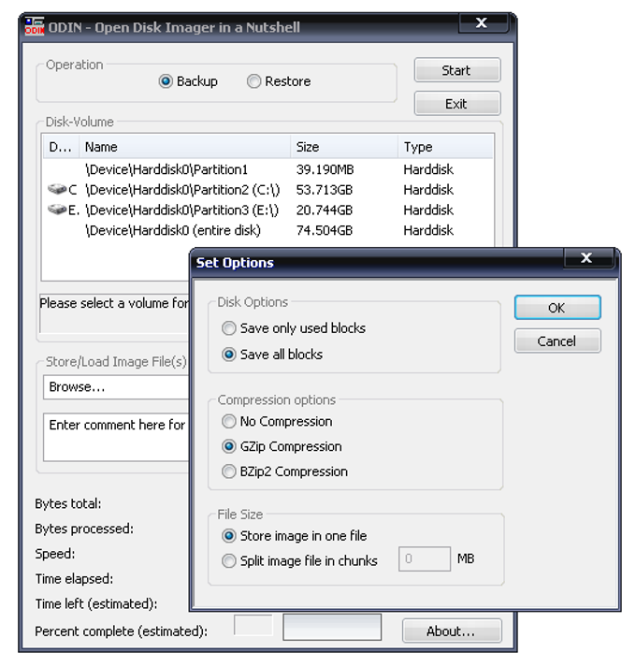The height and width of the screenshot is (667, 636).
Task: Click the Browse... image file field
Action: (x=116, y=386)
